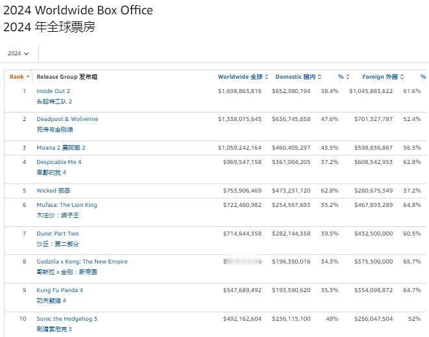Select the 43.5% domestic share cell
The width and height of the screenshot is (429, 337).
[330, 148]
